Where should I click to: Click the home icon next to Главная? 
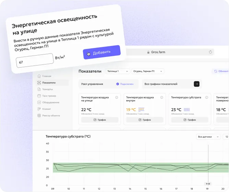click(x=39, y=76)
